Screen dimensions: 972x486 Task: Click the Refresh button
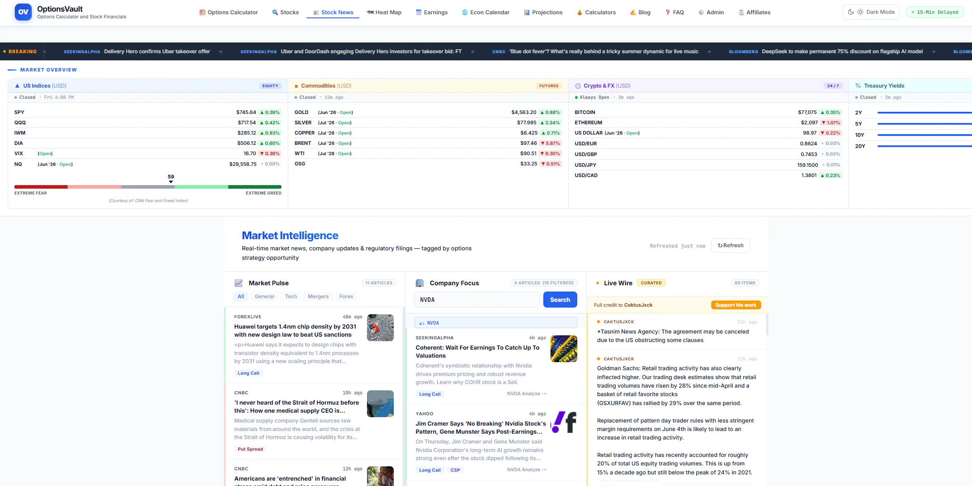point(731,245)
